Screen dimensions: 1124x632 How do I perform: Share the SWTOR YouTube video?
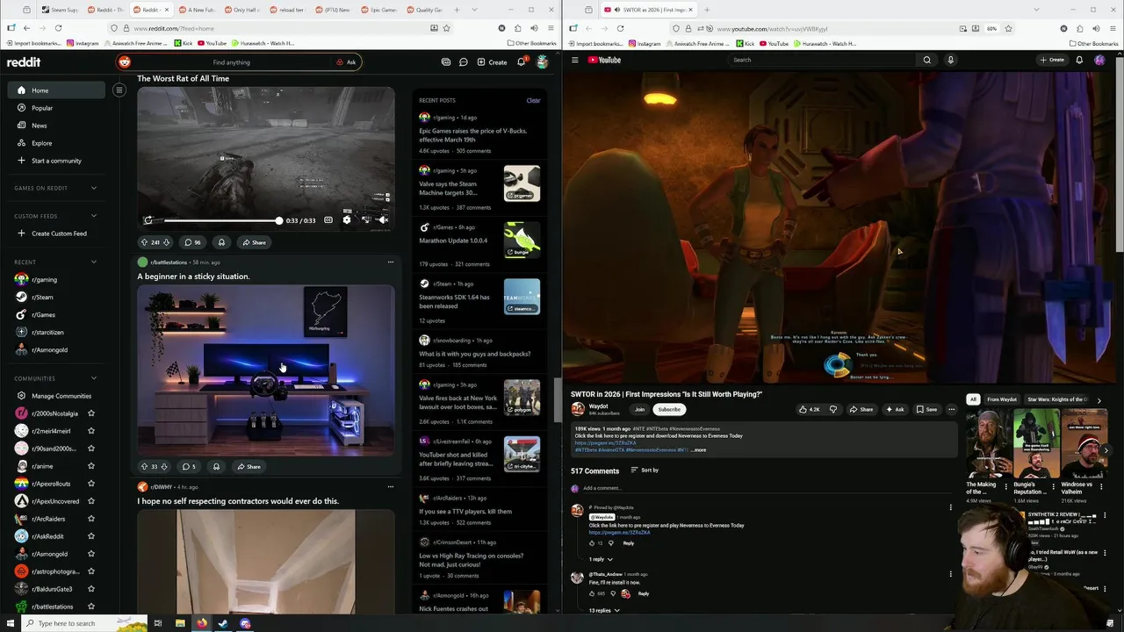point(861,409)
